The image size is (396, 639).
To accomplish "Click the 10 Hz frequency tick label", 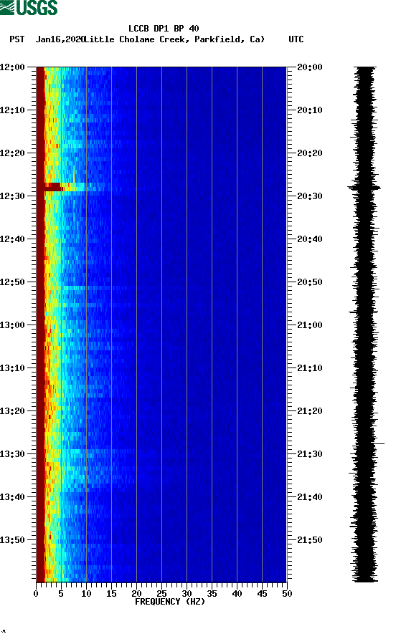I will coord(86,594).
